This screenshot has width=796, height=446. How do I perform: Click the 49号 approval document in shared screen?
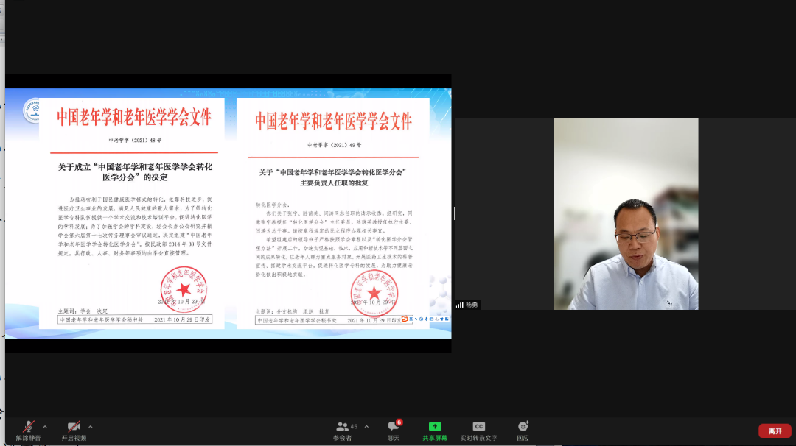click(x=333, y=213)
